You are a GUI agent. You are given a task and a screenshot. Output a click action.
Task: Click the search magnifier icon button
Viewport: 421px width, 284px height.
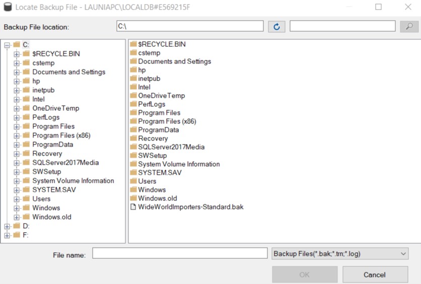tap(409, 27)
